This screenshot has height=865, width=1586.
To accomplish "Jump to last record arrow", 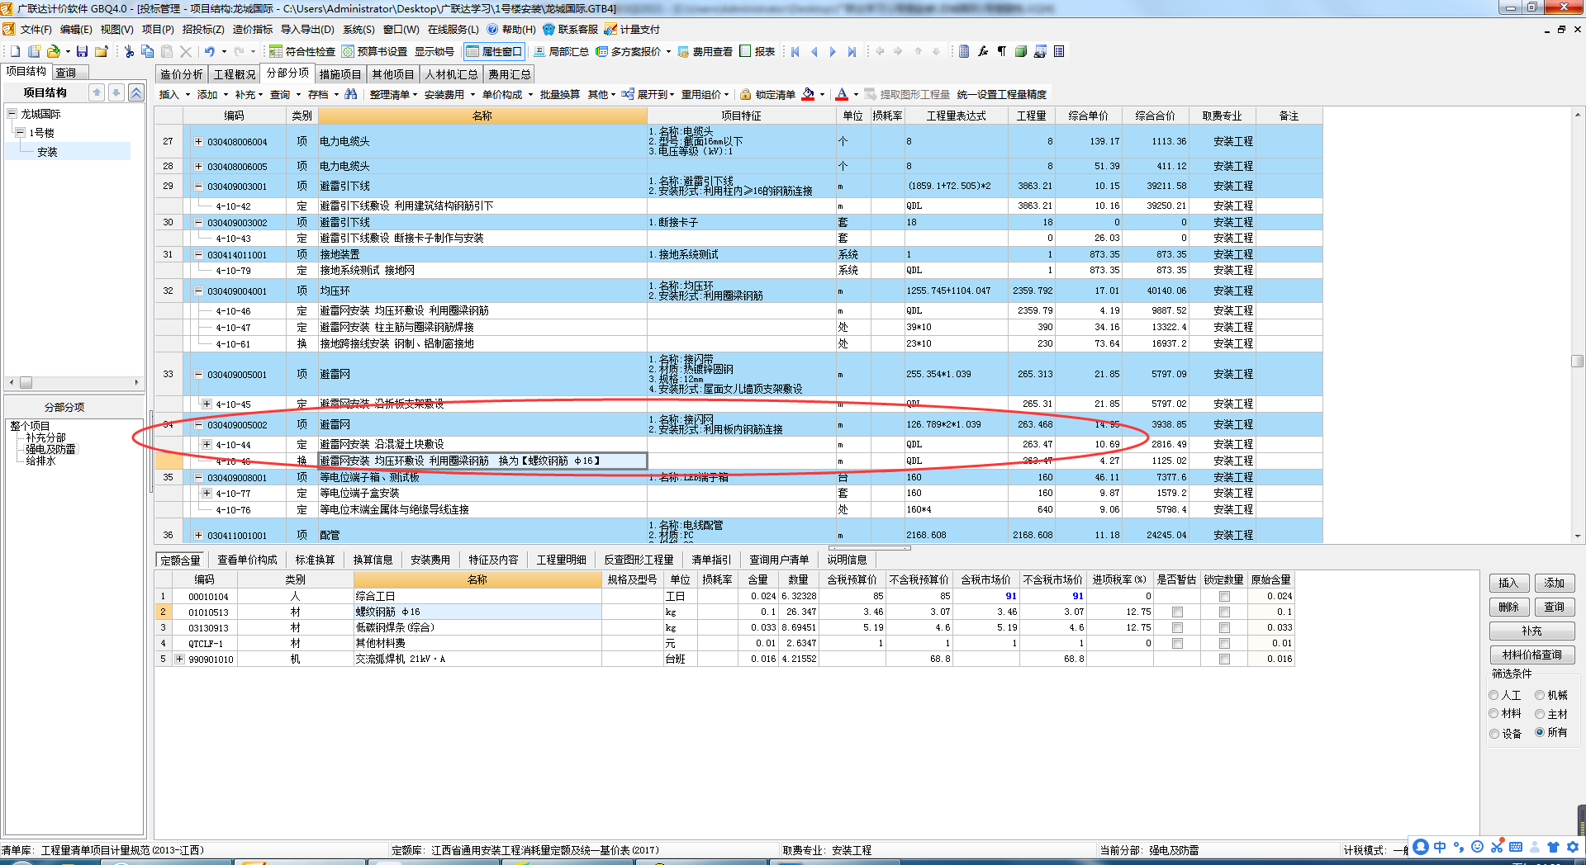I will pyautogui.click(x=852, y=51).
